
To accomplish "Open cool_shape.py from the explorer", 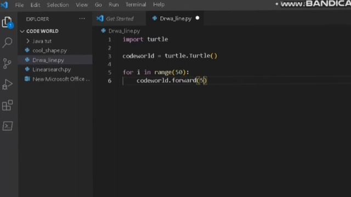I will pos(49,50).
